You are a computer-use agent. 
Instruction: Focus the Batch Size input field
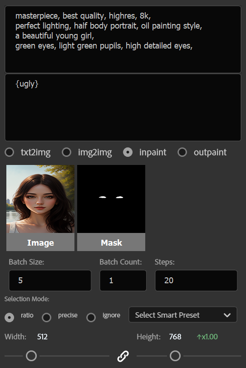(50, 281)
